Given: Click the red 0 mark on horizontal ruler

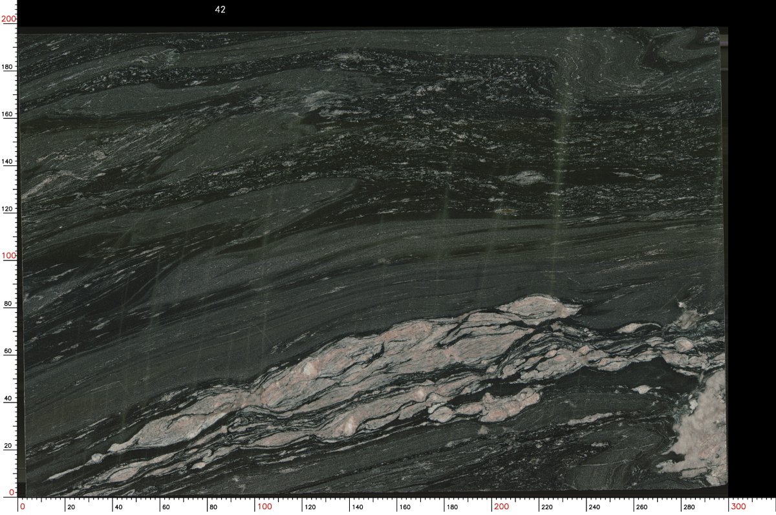Looking at the screenshot, I should click(24, 506).
